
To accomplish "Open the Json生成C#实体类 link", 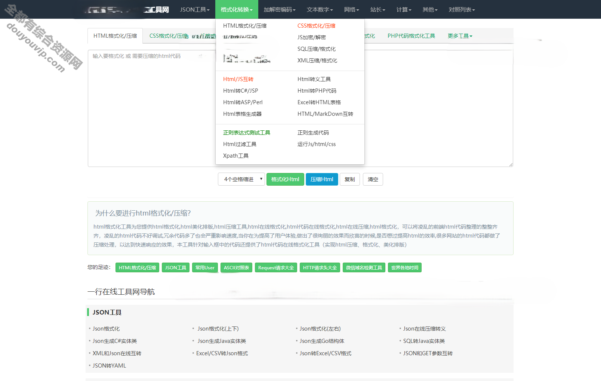I will pyautogui.click(x=115, y=341).
